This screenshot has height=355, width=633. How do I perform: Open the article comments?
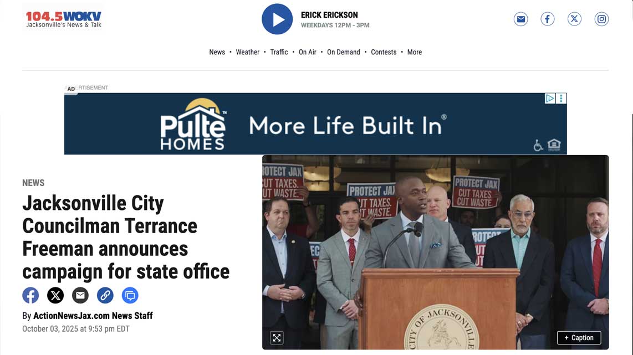(x=130, y=295)
